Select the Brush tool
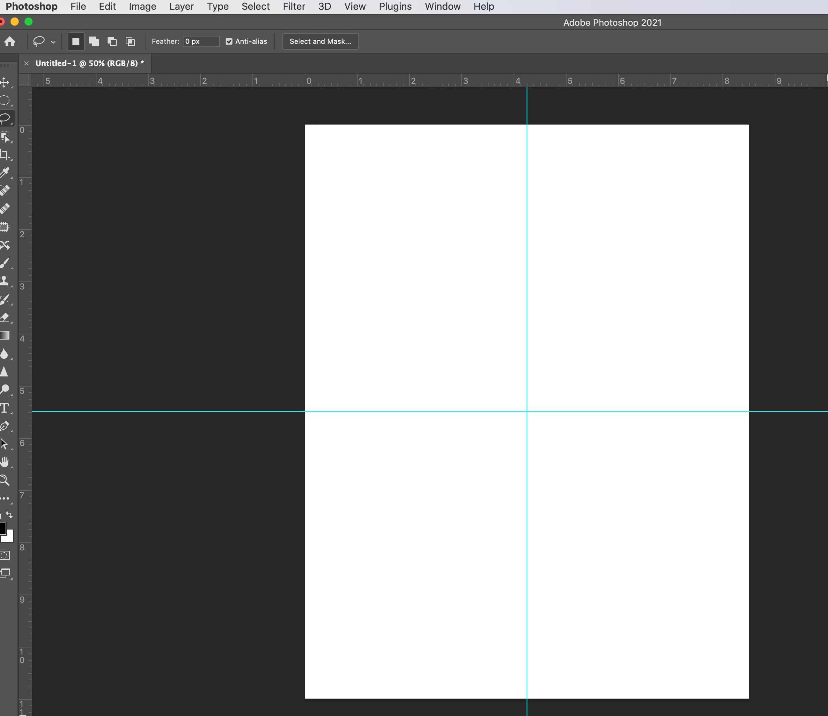 tap(5, 263)
